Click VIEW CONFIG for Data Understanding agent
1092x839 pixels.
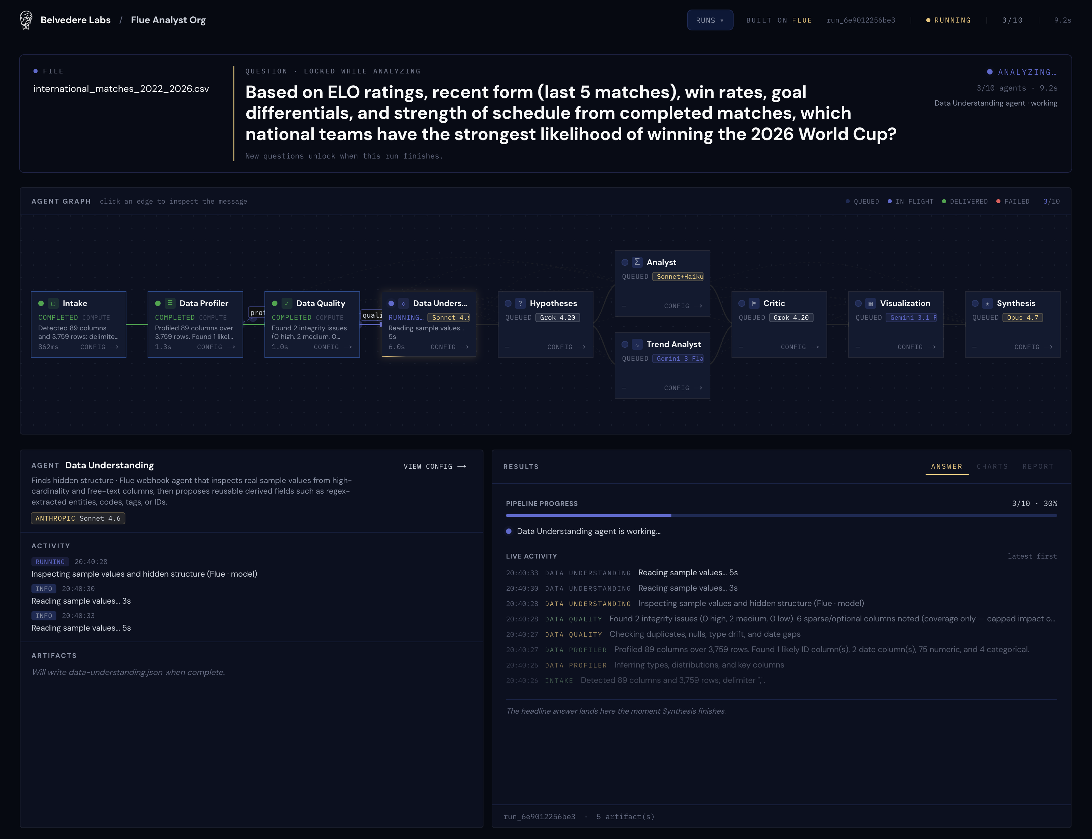435,466
